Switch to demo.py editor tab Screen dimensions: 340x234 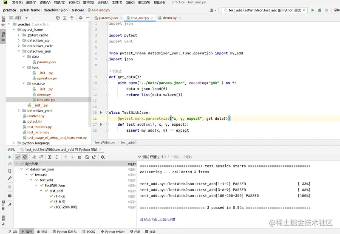point(170,18)
